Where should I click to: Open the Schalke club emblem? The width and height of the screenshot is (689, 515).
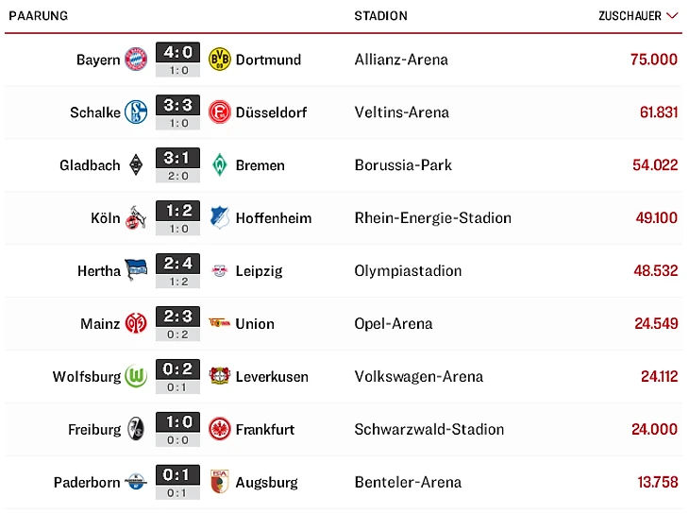[136, 112]
